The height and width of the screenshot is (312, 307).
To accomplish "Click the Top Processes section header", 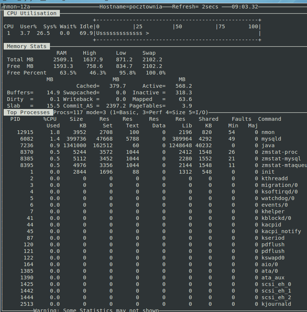I will (28, 112).
